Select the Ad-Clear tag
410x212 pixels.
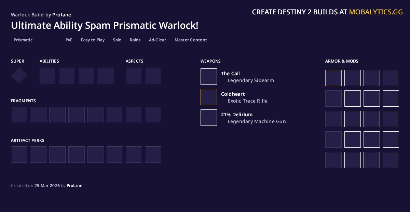coord(158,40)
